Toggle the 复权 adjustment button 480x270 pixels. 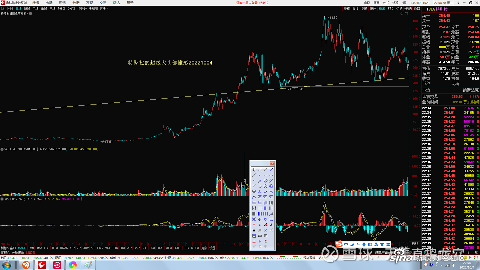tap(347, 8)
